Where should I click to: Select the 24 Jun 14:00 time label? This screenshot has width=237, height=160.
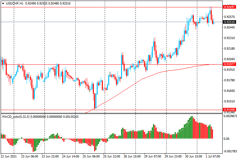click(70, 156)
